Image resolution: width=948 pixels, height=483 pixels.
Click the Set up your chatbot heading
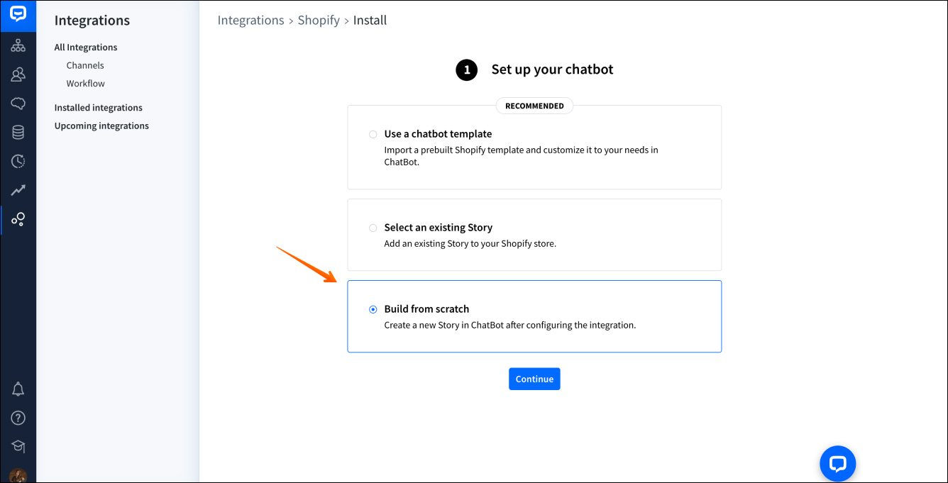click(552, 70)
